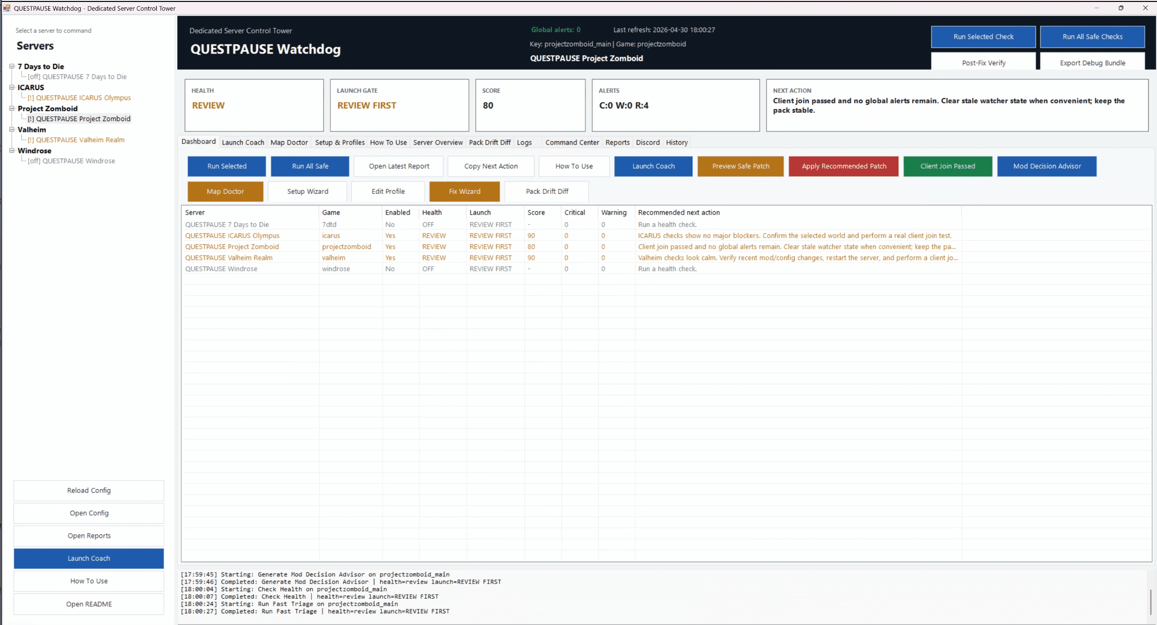Select QUESTPAUSE Project Zomboid table row
This screenshot has width=1157, height=625.
coord(571,247)
